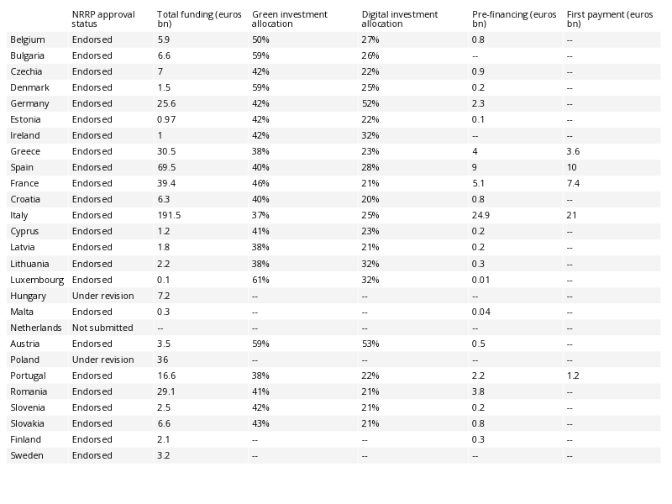Click Spain's first payment value of 10

tap(572, 168)
